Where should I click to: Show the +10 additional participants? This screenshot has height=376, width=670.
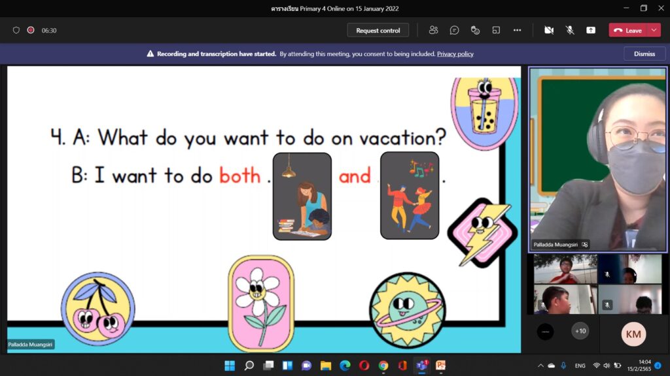580,331
